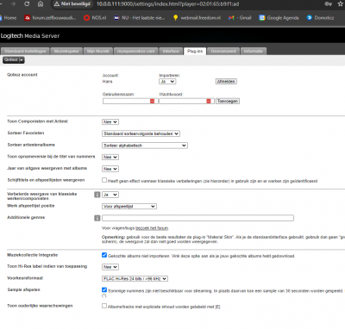This screenshot has height=329, width=345.
Task: Click the Afmelden button
Action: [226, 82]
